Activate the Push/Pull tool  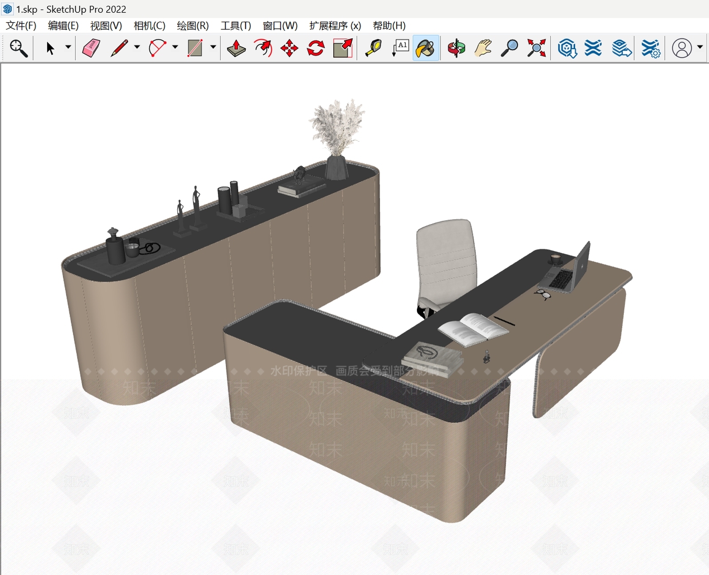click(236, 48)
